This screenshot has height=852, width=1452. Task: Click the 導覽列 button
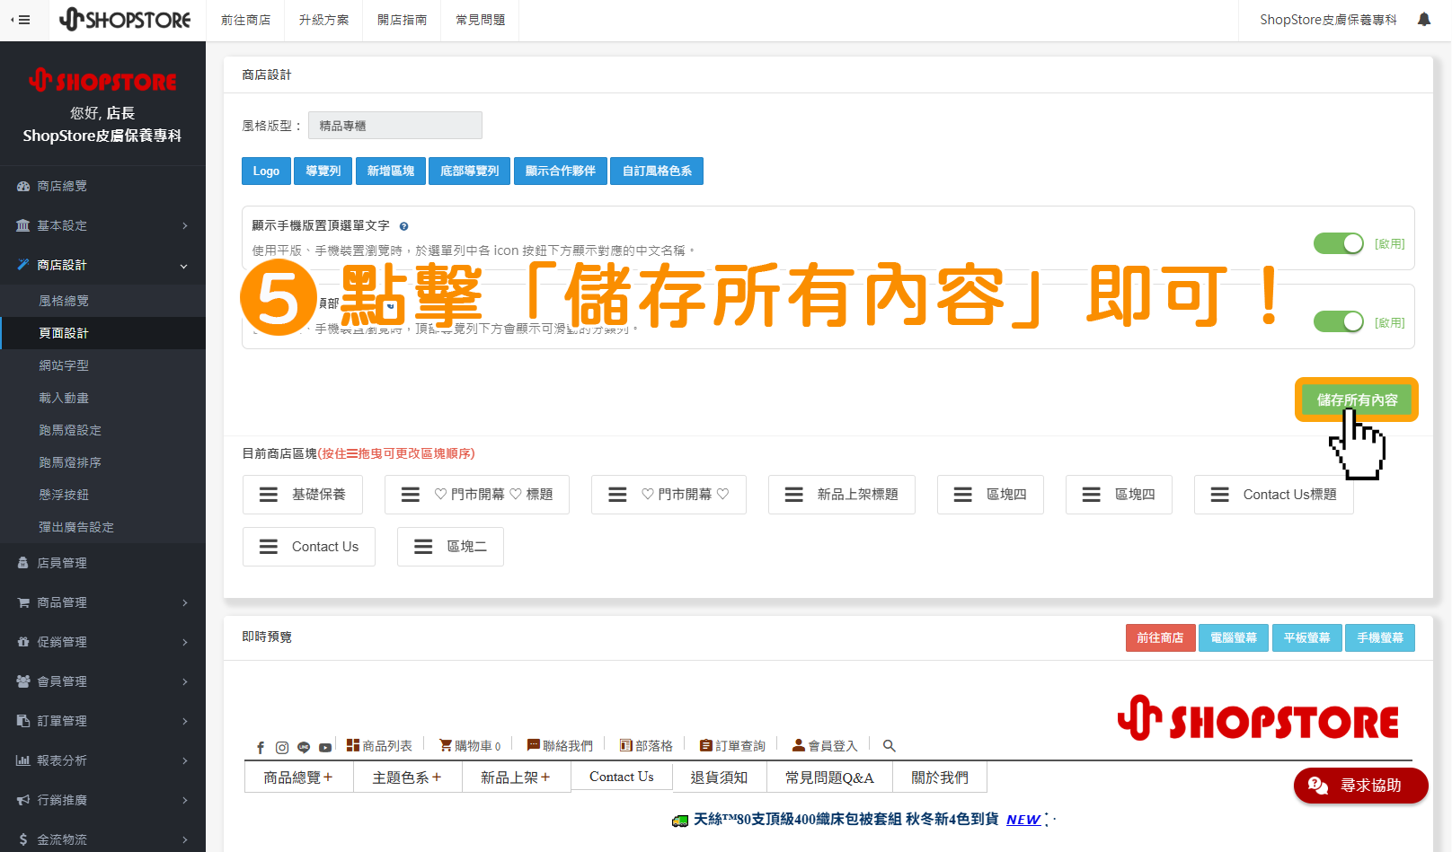click(323, 171)
